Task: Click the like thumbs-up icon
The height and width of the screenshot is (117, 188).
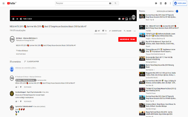Action: pos(95,31)
